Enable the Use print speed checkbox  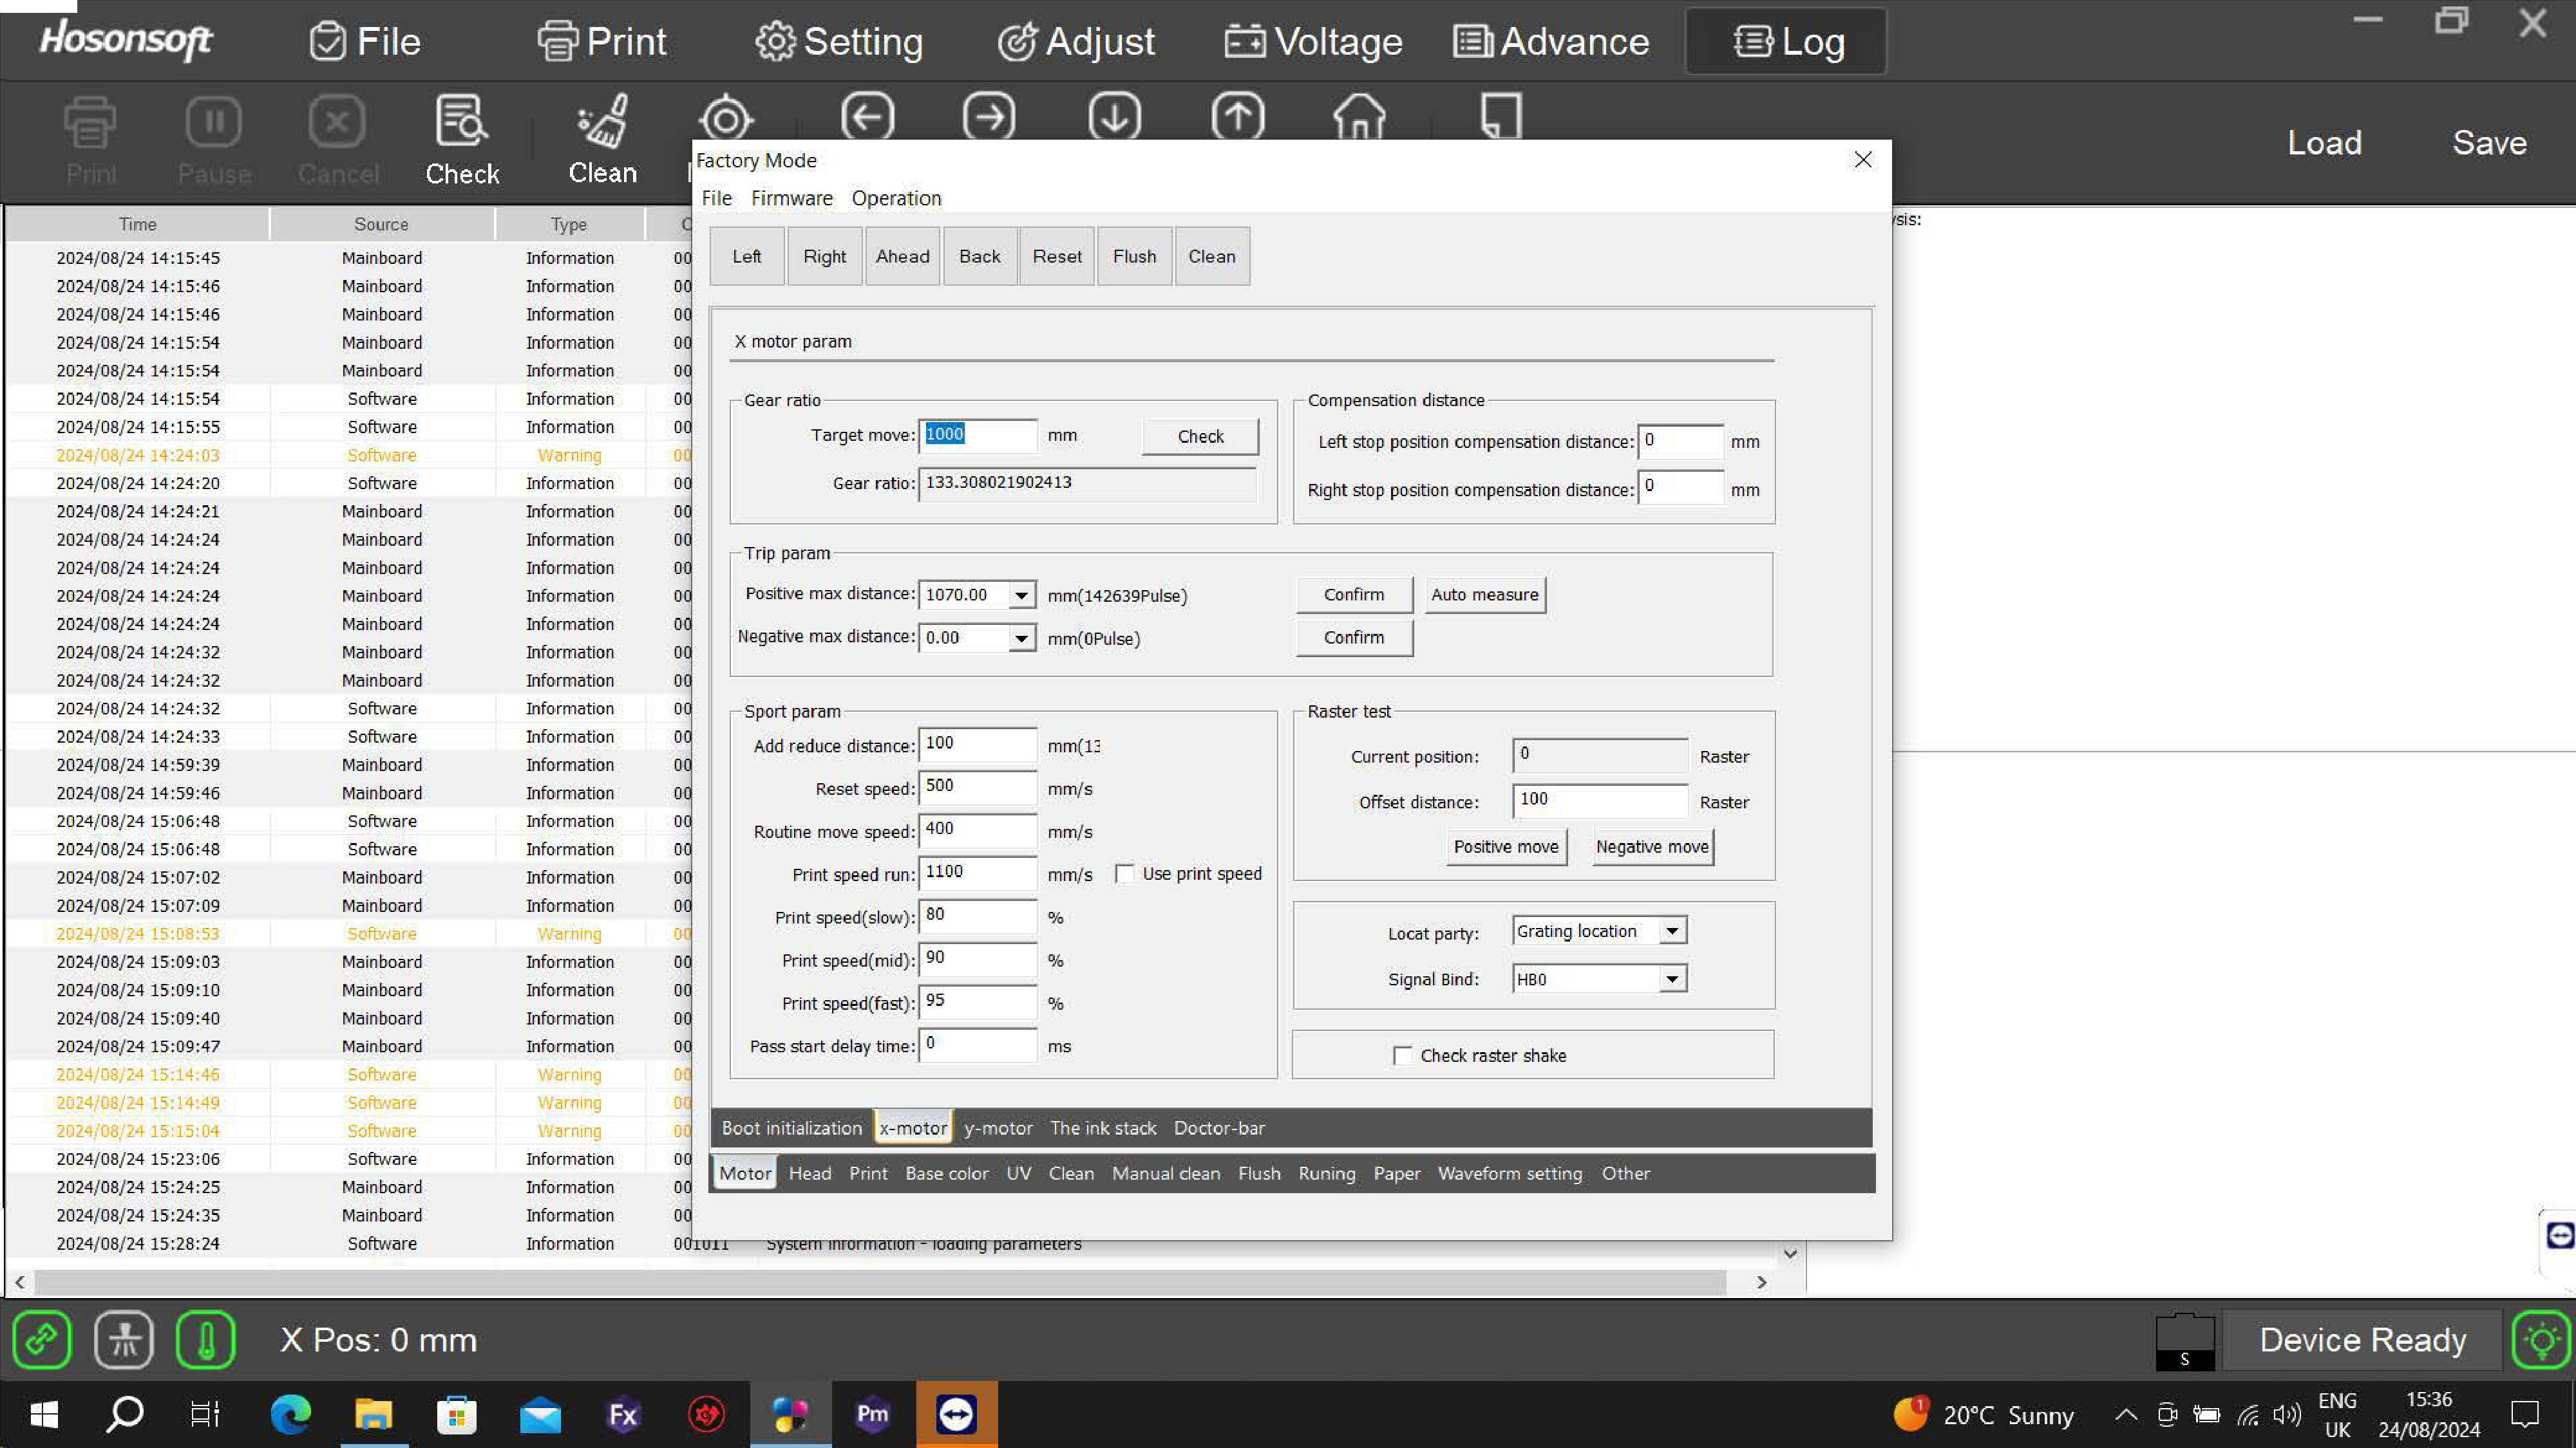(x=1125, y=875)
